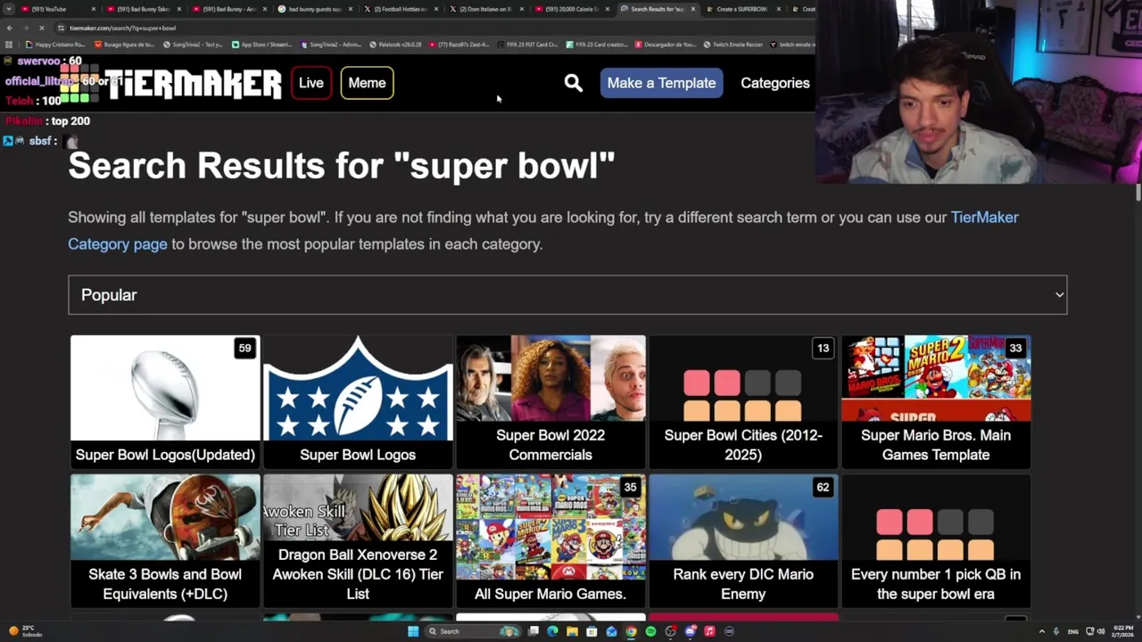The image size is (1142, 642).
Task: Click the ENG language indicator
Action: [x=1072, y=631]
